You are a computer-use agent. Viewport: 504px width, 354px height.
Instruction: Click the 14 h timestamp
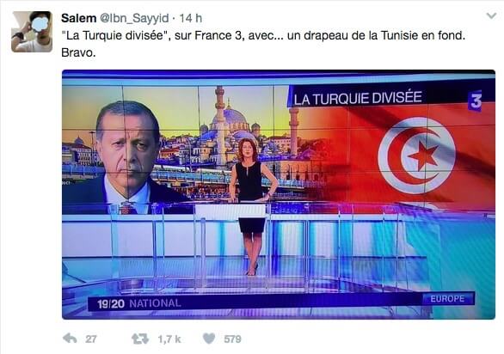coord(191,18)
